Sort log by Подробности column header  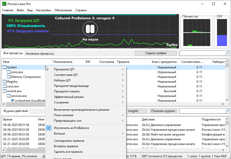[x=213, y=119]
